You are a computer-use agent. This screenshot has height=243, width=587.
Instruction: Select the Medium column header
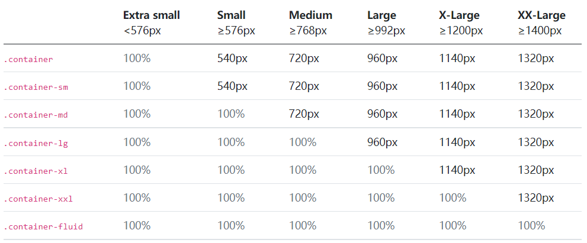tap(310, 15)
